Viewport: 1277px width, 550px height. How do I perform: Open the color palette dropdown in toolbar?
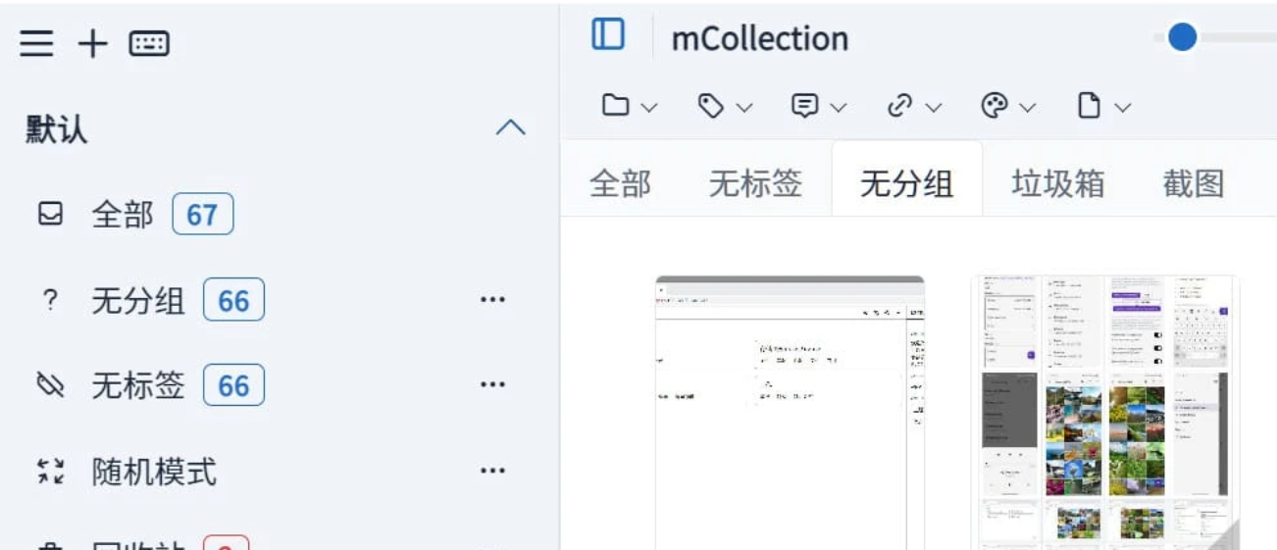[1009, 106]
